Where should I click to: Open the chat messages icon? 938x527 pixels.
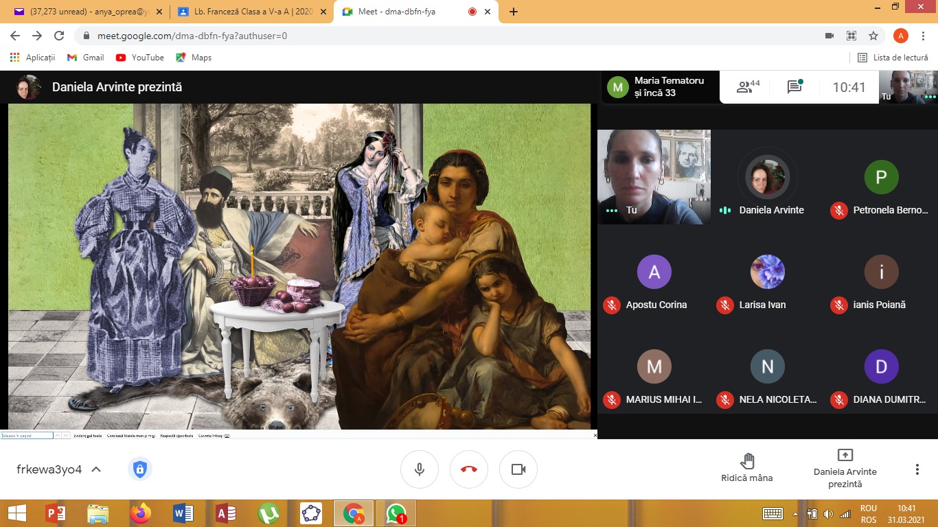click(794, 87)
